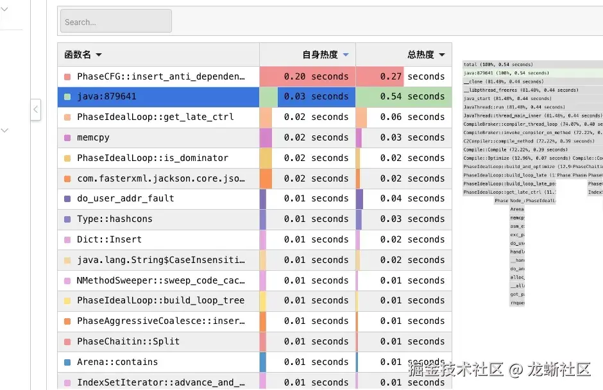Select IndexSetIterator::advance_and function name
603x390 pixels.
[161, 382]
